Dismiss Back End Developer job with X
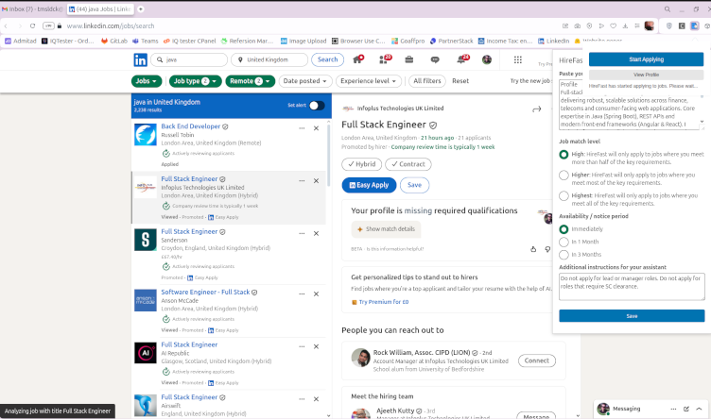The height and width of the screenshot is (419, 711). coord(316,127)
